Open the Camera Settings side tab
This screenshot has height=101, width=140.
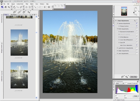[2, 48]
